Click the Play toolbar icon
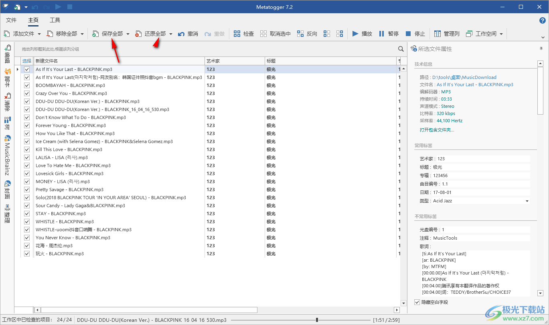The height and width of the screenshot is (325, 549). coord(355,34)
